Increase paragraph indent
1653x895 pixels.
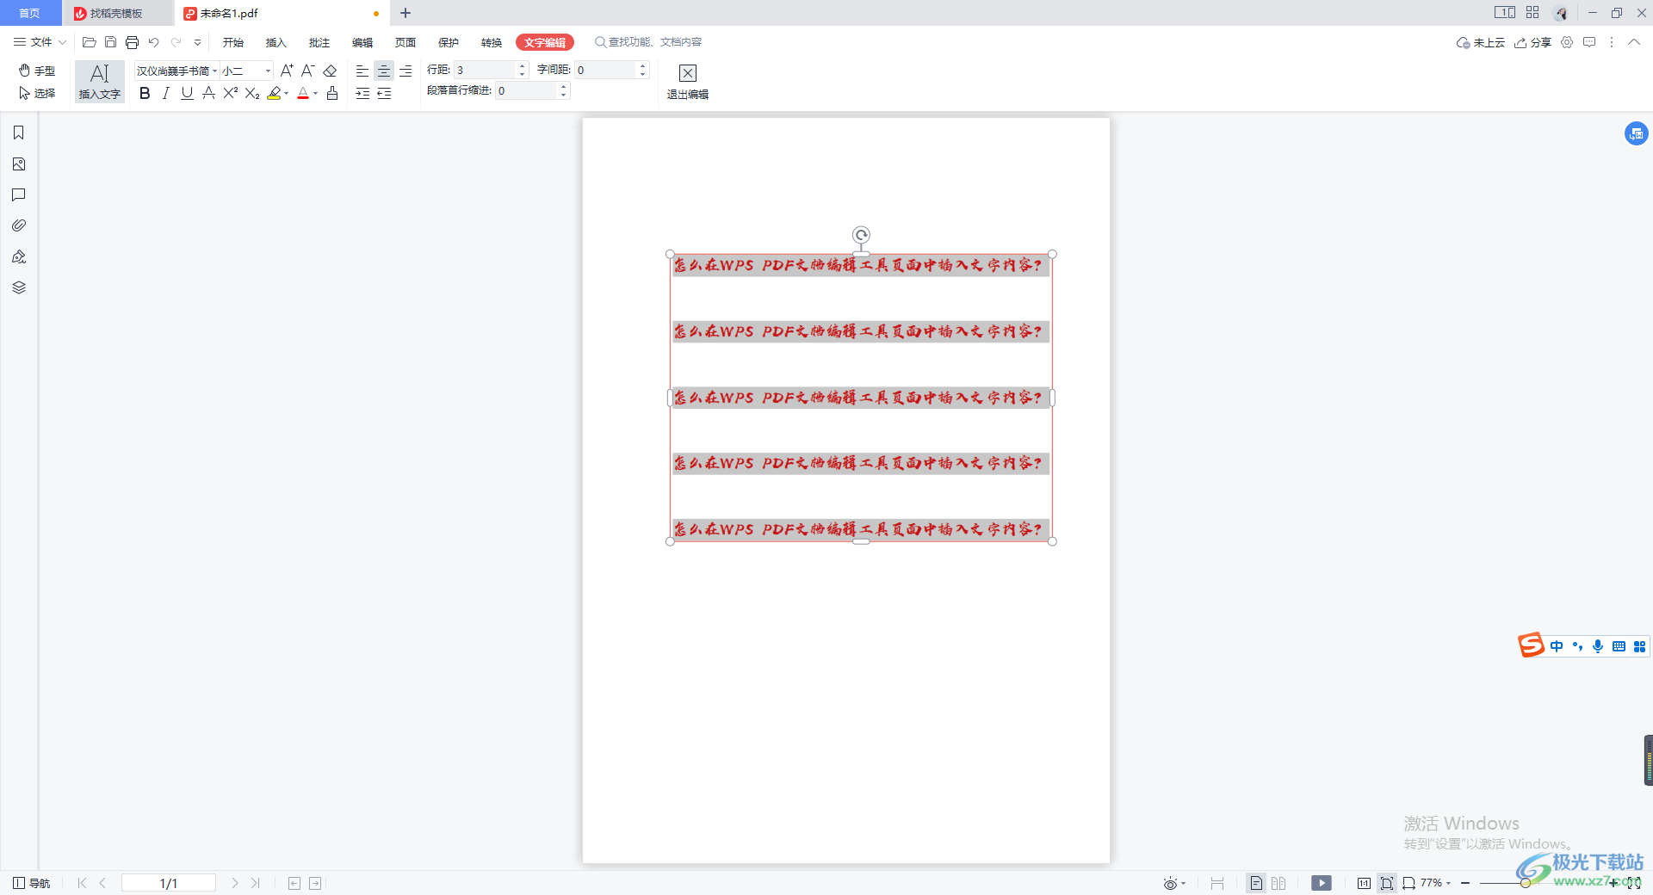[362, 93]
